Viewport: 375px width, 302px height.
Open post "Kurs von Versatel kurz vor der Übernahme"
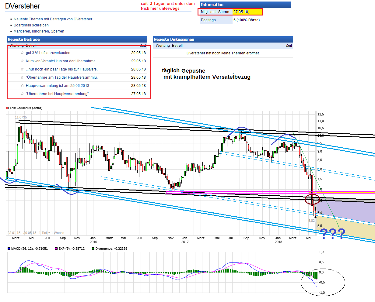61,61
